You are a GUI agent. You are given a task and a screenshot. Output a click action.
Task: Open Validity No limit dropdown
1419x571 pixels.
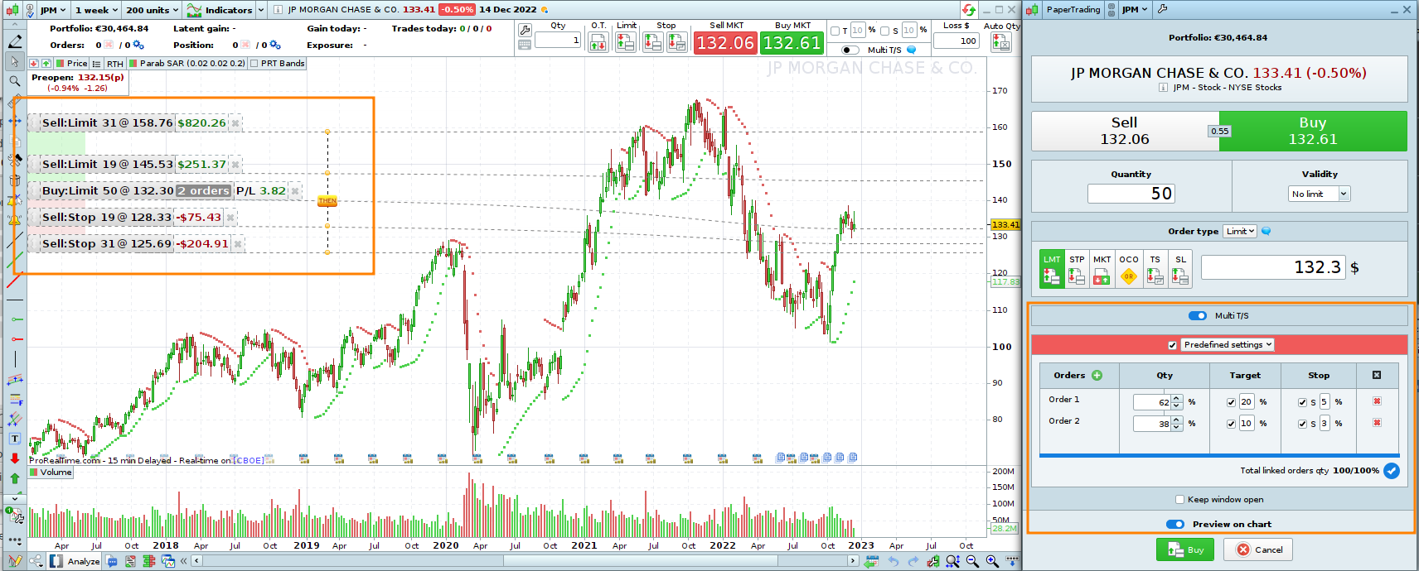pyautogui.click(x=1320, y=194)
